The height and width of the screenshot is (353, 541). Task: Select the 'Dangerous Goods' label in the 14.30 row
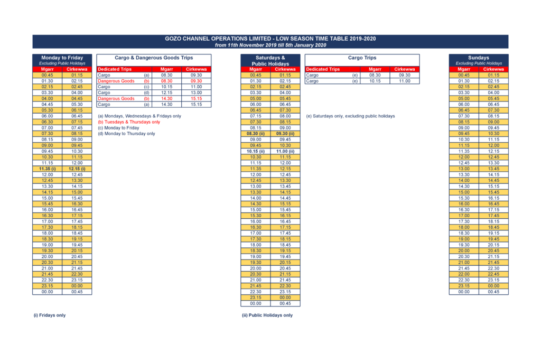tap(116, 99)
